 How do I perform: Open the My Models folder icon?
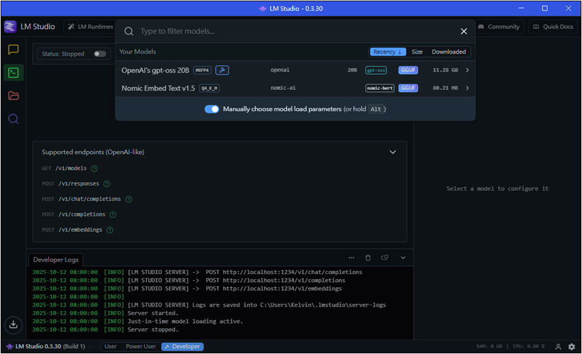(x=13, y=96)
